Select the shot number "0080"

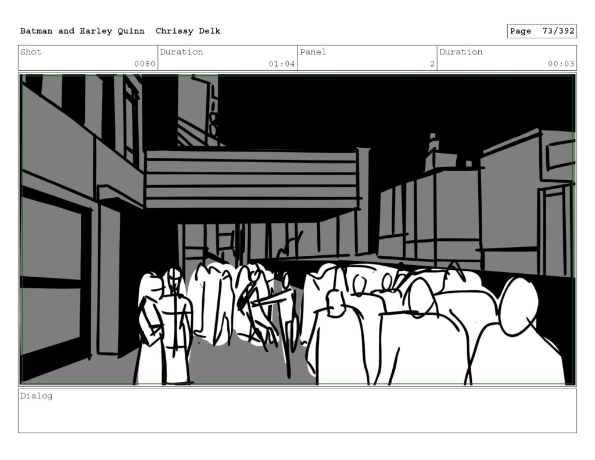point(145,64)
